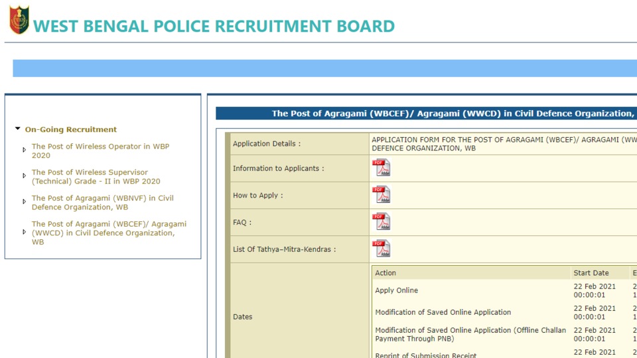Image resolution: width=637 pixels, height=358 pixels.
Task: Open the FAQ PDF document
Action: (381, 221)
